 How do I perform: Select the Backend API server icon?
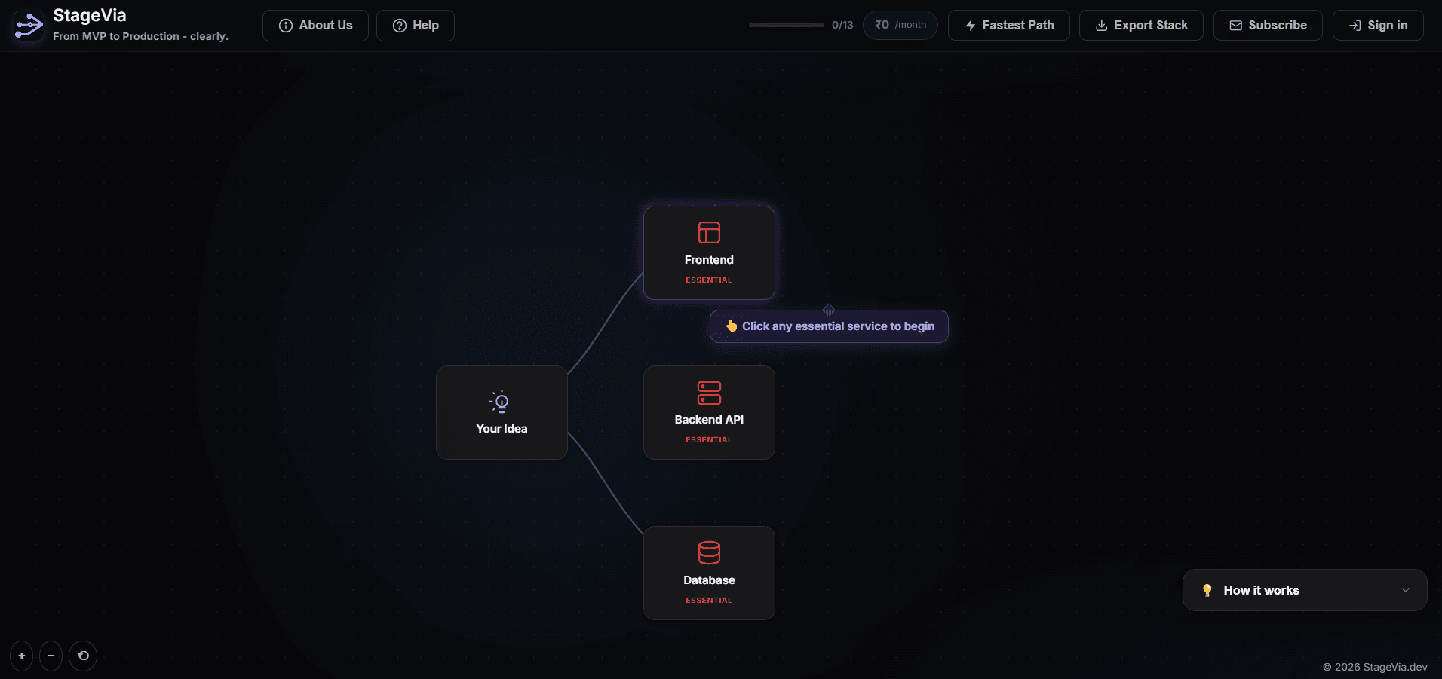708,393
